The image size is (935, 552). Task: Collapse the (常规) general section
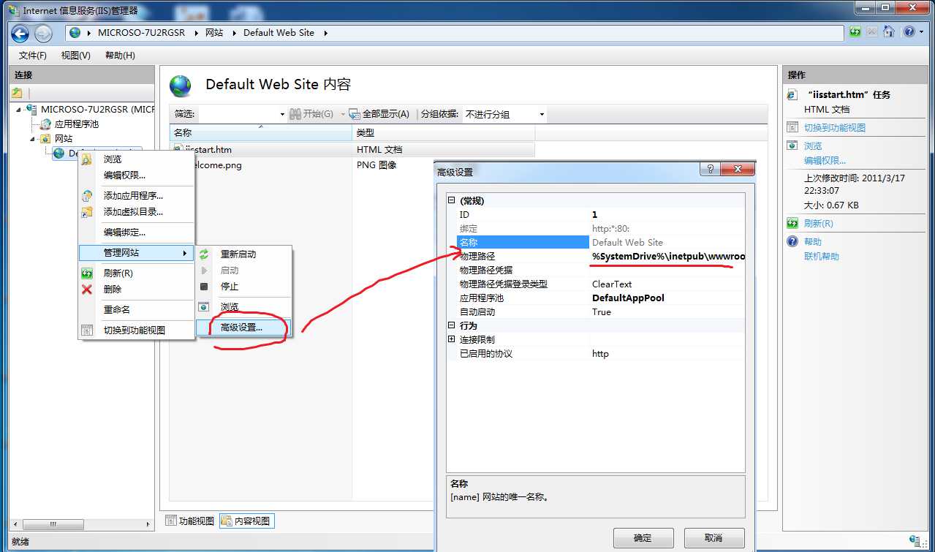452,201
